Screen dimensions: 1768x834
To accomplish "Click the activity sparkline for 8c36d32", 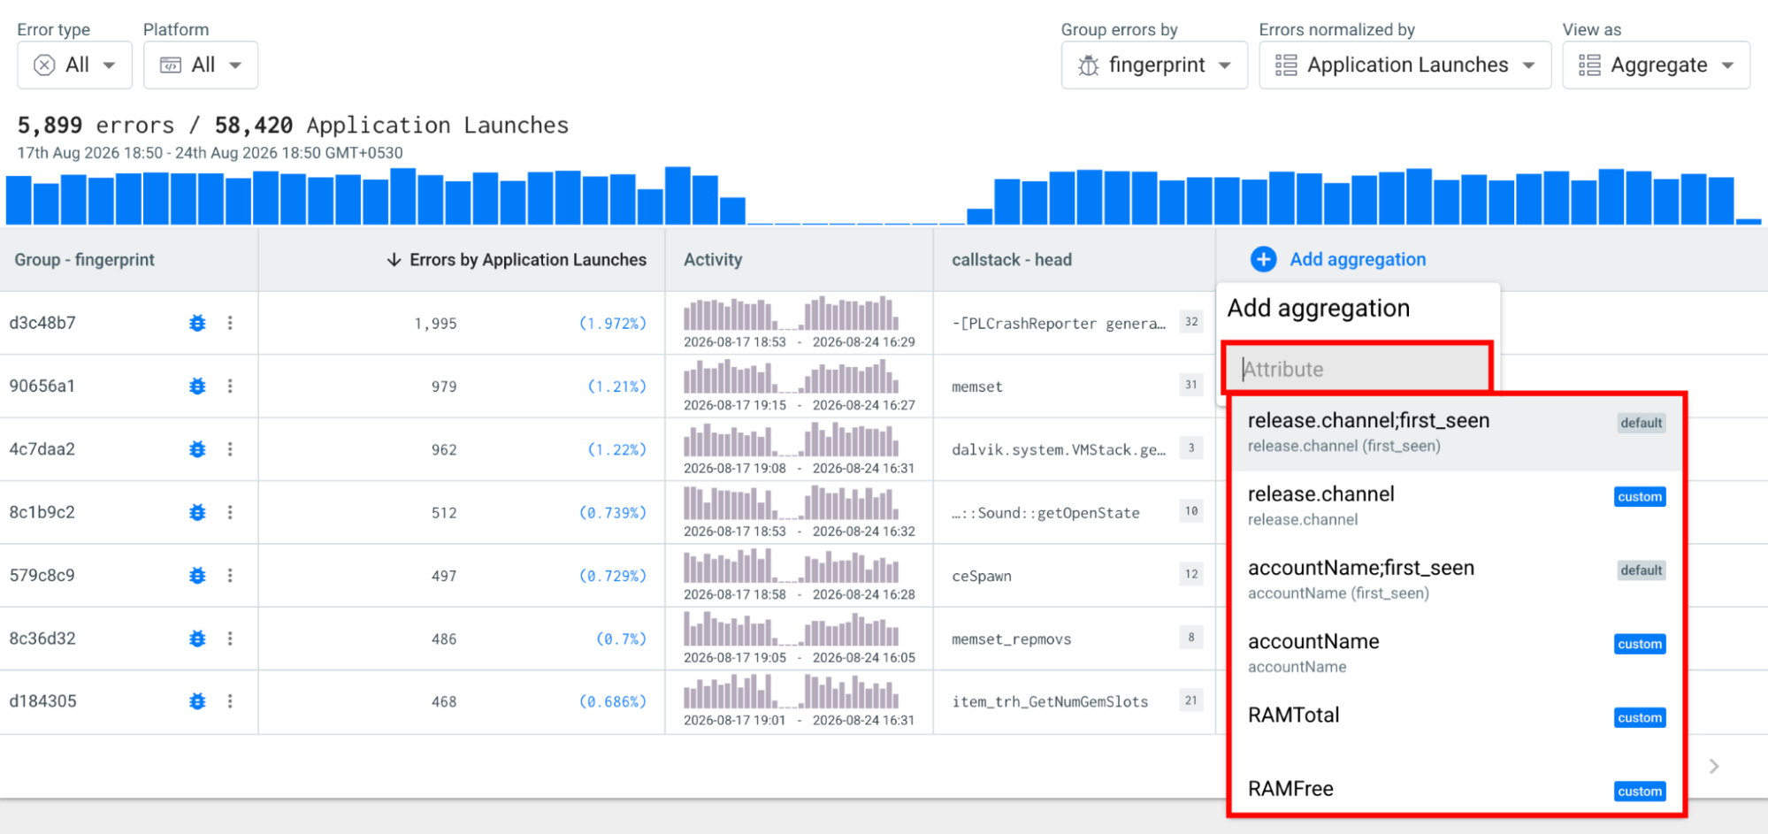I will (x=792, y=629).
